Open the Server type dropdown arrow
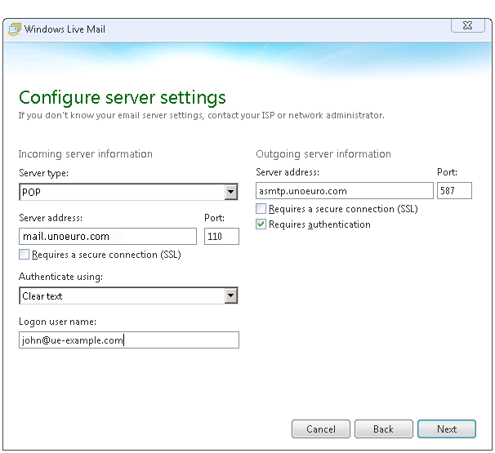 (230, 193)
